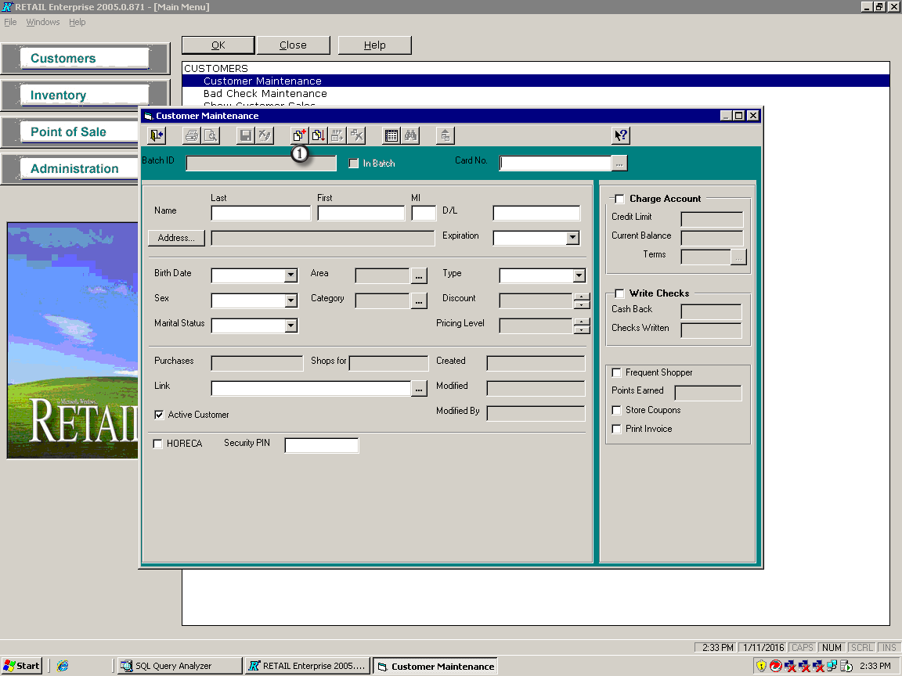
Task: Click the Last name input field
Action: [x=261, y=214]
